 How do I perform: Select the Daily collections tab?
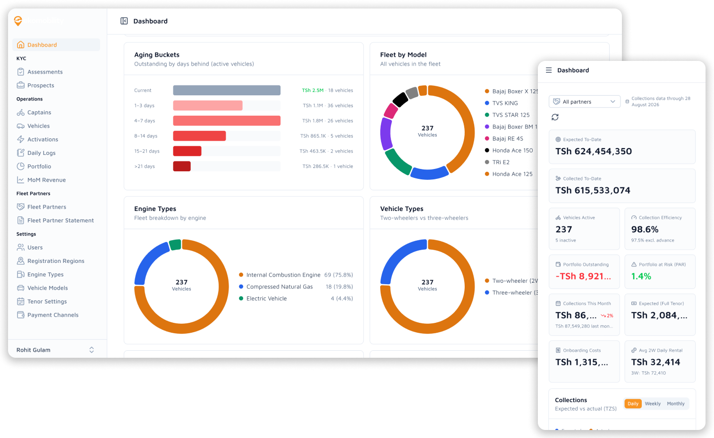pos(633,404)
